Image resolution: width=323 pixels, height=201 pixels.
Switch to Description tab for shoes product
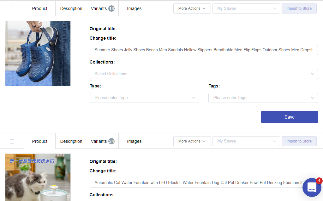[x=71, y=8]
